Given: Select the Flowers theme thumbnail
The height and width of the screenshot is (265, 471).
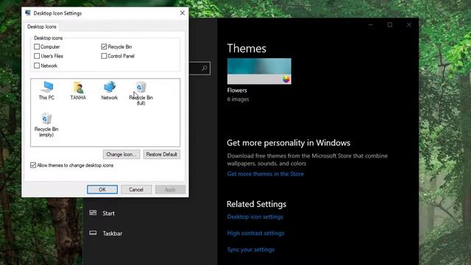Looking at the screenshot, I should (x=259, y=71).
